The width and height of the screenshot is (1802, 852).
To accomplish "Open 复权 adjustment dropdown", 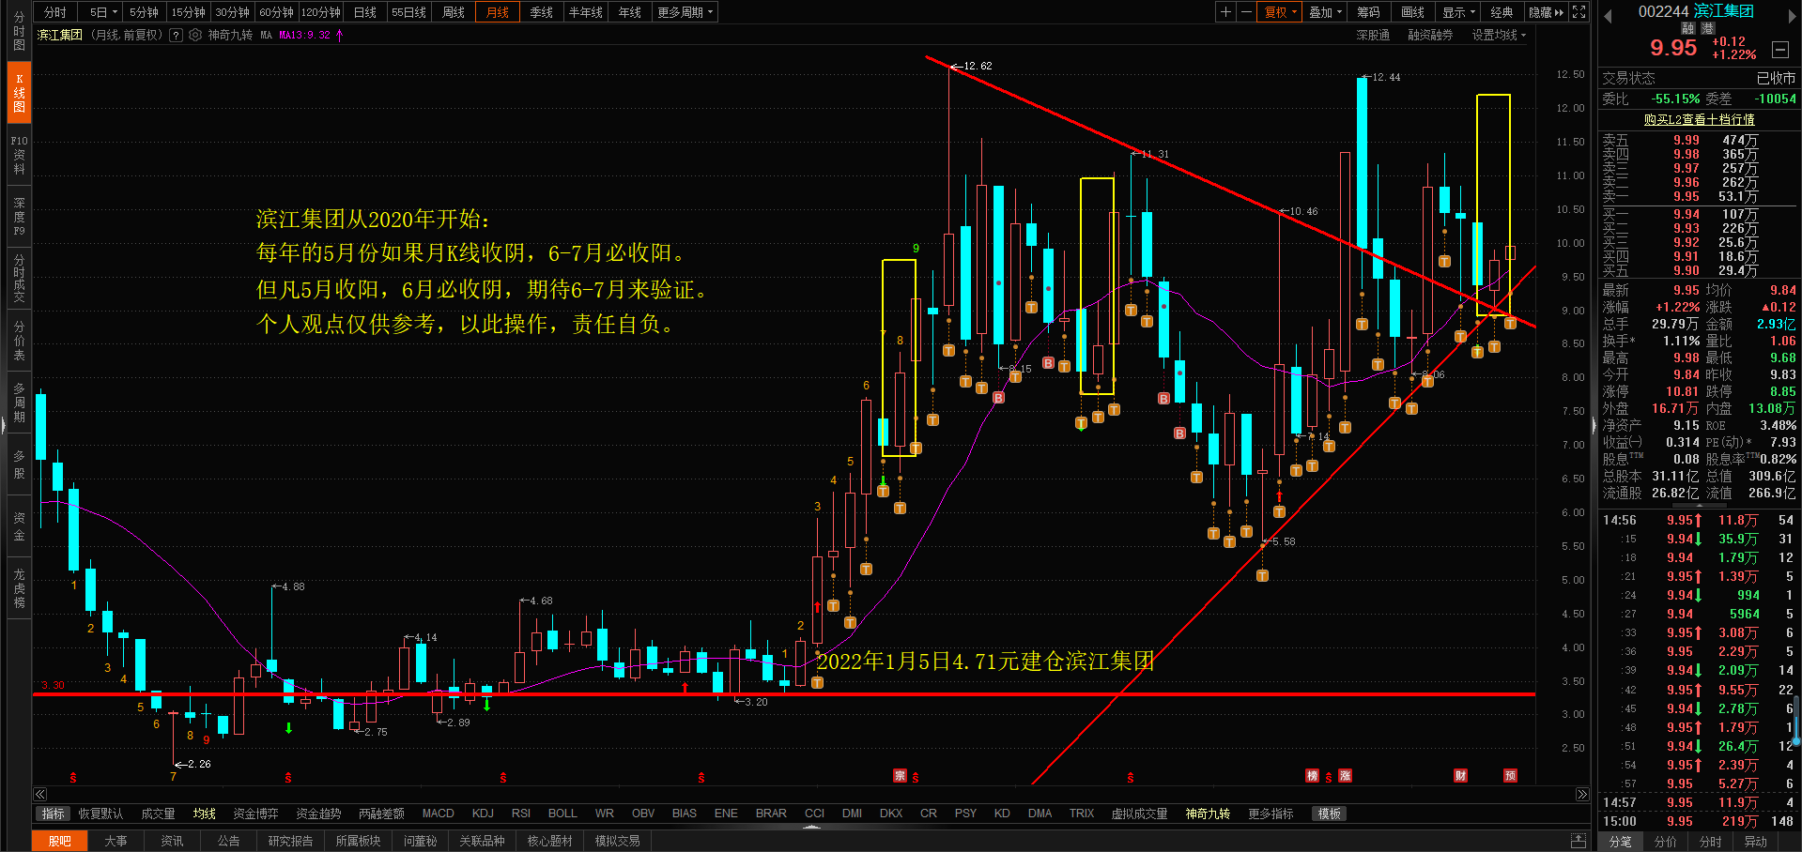I will click(1280, 12).
